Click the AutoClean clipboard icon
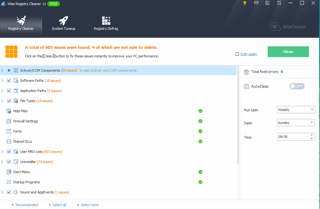The height and width of the screenshot is (209, 320). 246,86
